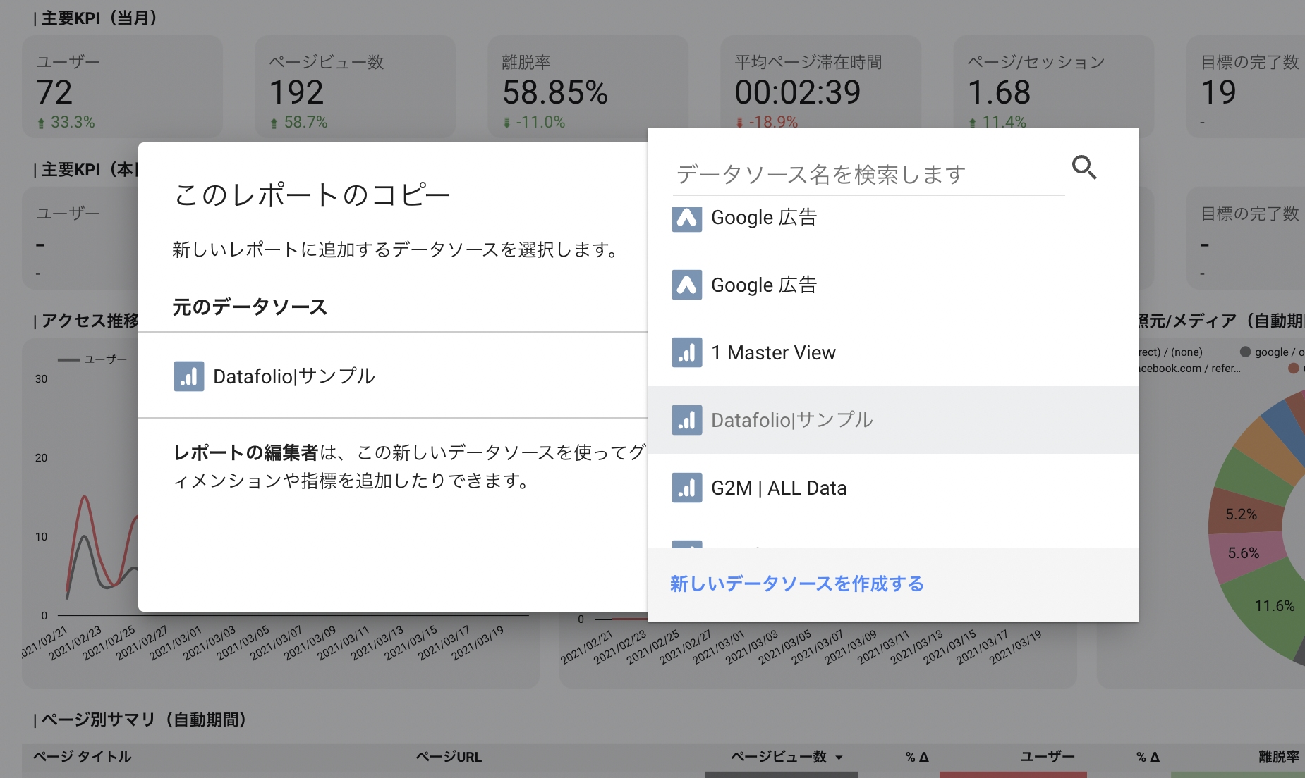Screen dimensions: 1305x778
Task: Click the Analytics icon of original Datafolio|サンプル source
Action: pos(188,376)
